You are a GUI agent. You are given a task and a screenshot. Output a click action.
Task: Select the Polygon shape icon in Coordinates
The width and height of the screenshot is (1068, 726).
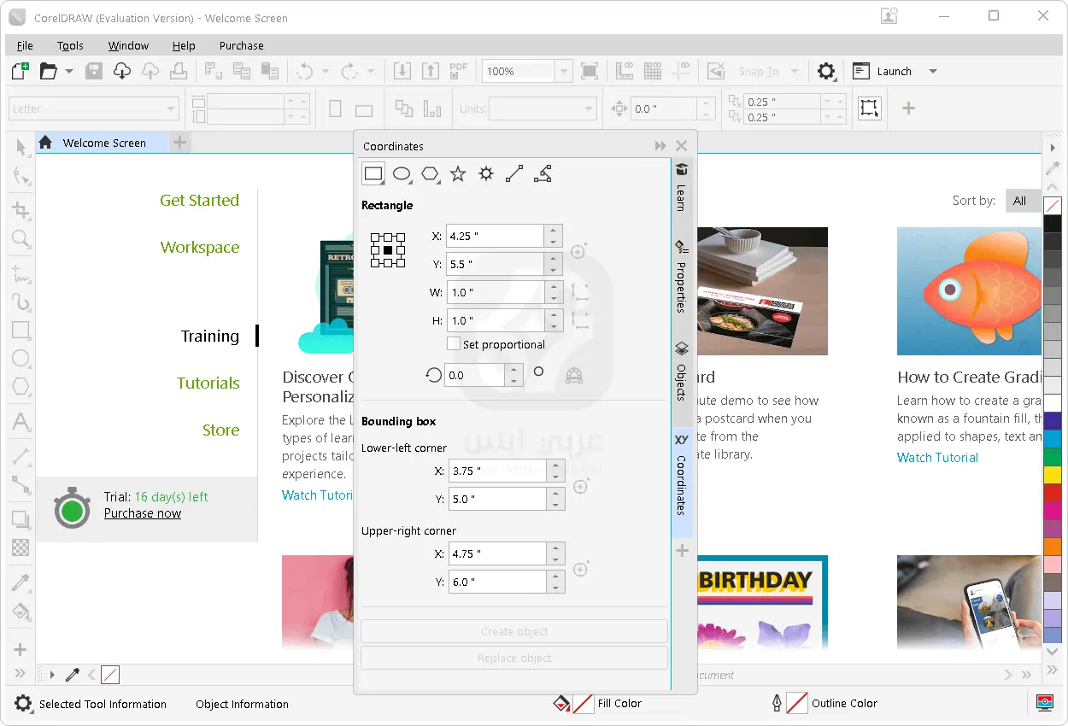point(430,174)
